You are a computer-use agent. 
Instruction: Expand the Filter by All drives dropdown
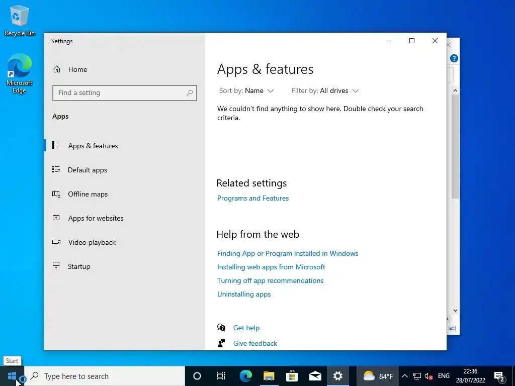[325, 90]
